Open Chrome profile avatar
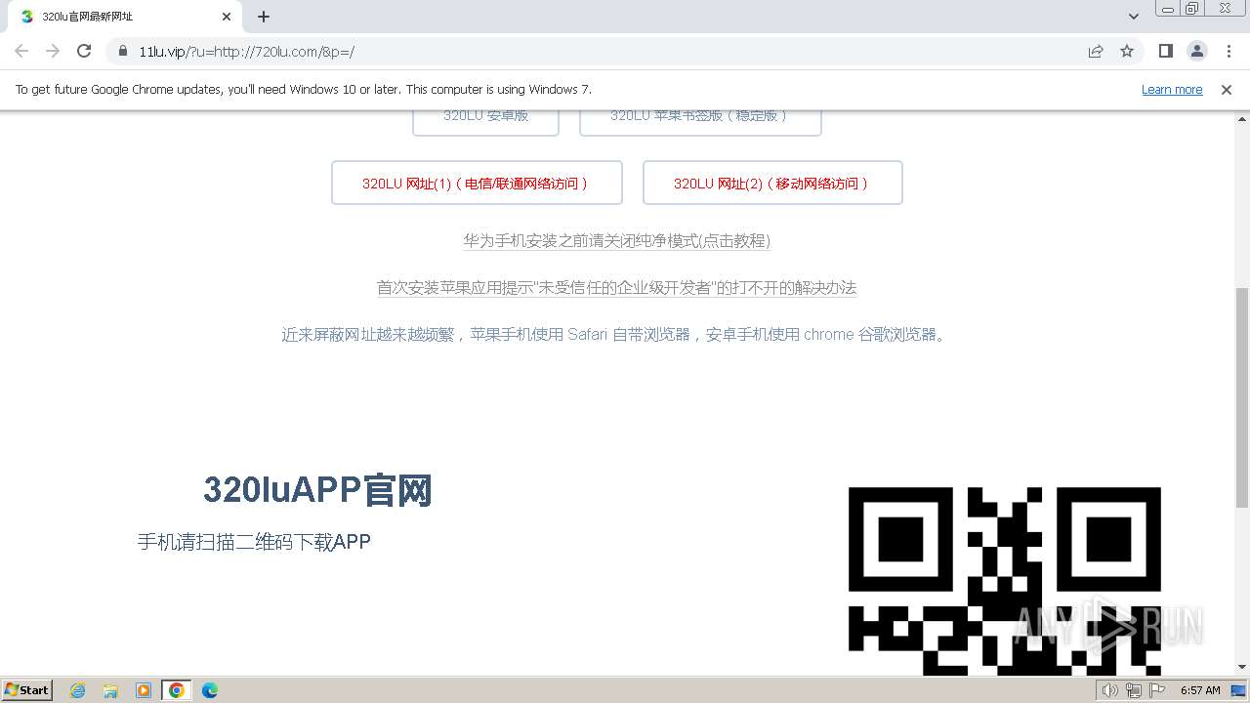Screen dimensions: 1250x703 (x=1196, y=51)
